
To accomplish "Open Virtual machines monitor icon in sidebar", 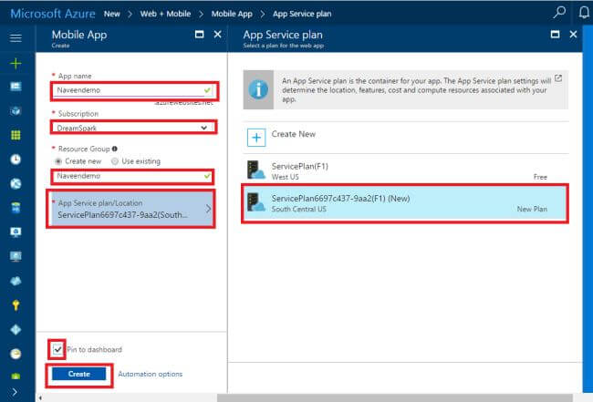I will click(16, 256).
